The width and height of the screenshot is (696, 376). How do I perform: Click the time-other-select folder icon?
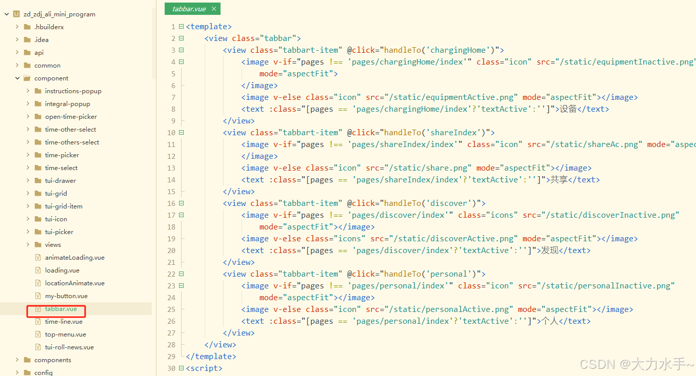38,129
